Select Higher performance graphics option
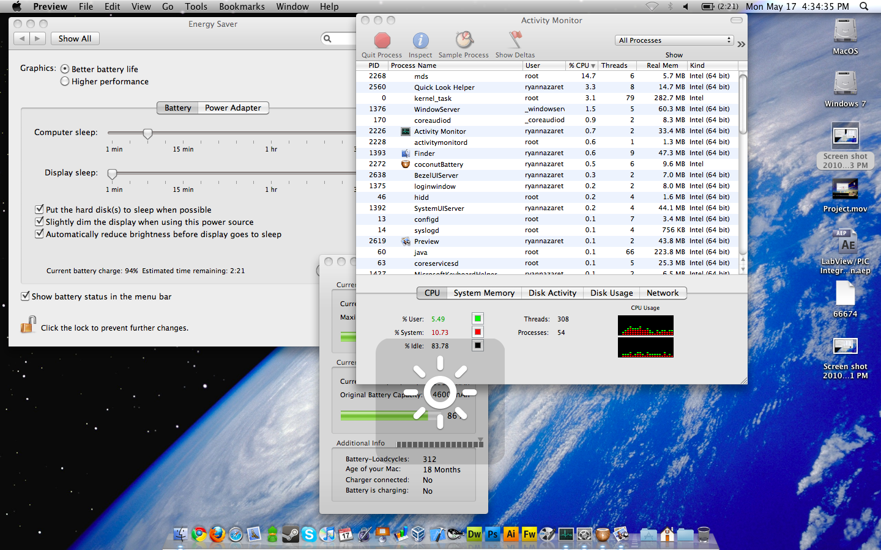 point(65,81)
